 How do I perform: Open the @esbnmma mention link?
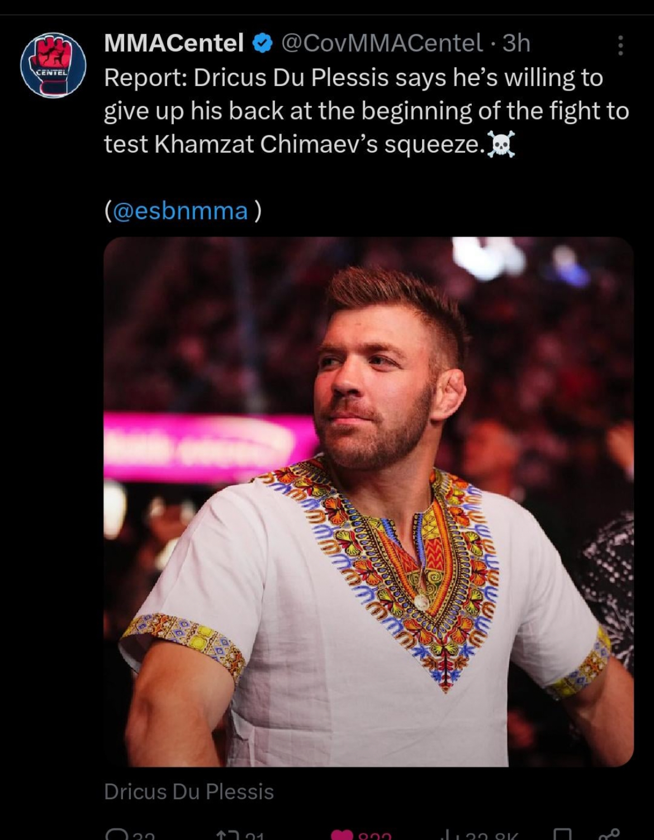(x=180, y=211)
